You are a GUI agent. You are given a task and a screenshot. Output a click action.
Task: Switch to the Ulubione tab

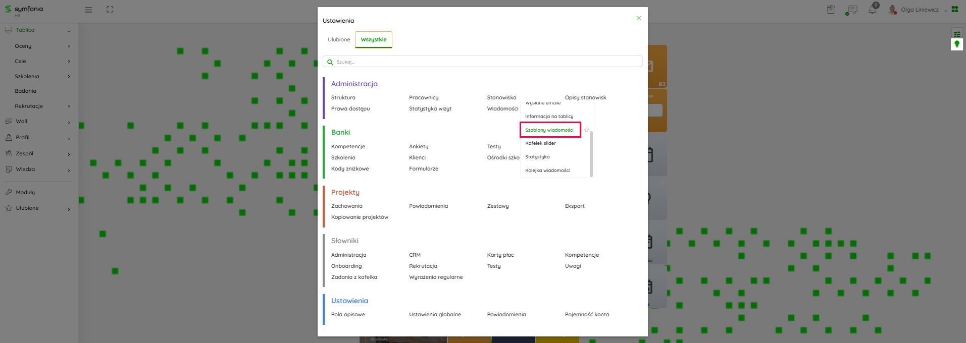(339, 39)
